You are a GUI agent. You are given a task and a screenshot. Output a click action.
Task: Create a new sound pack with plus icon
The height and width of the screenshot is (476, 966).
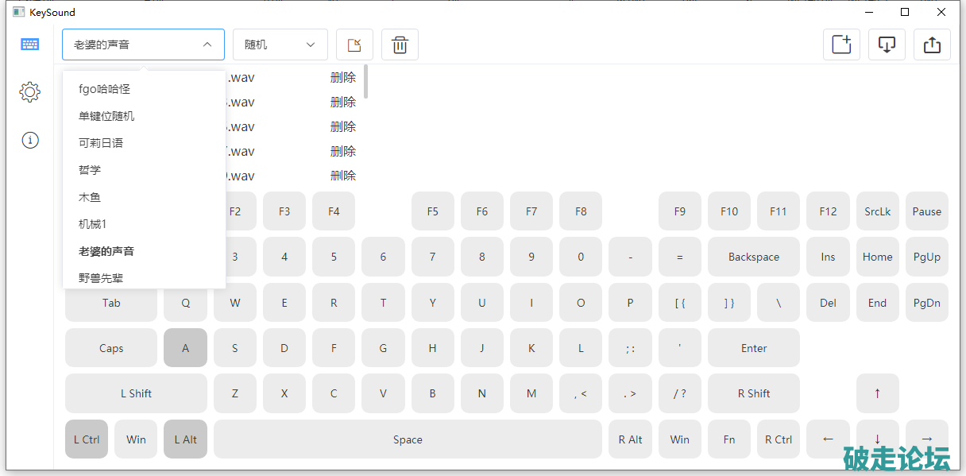coord(841,45)
